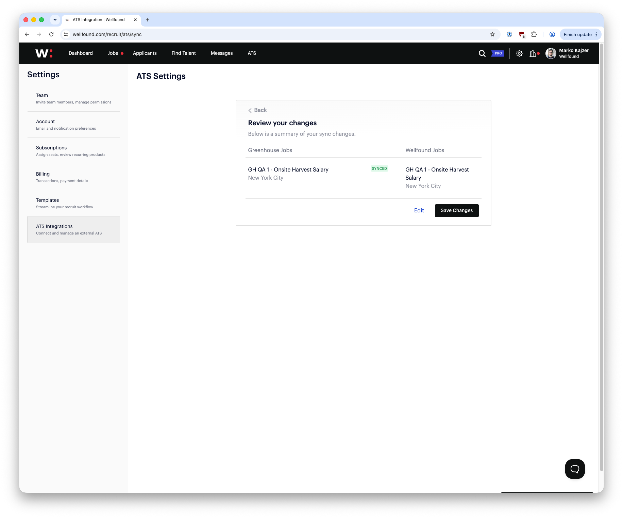Click Wellfound Jobs column header

[425, 150]
